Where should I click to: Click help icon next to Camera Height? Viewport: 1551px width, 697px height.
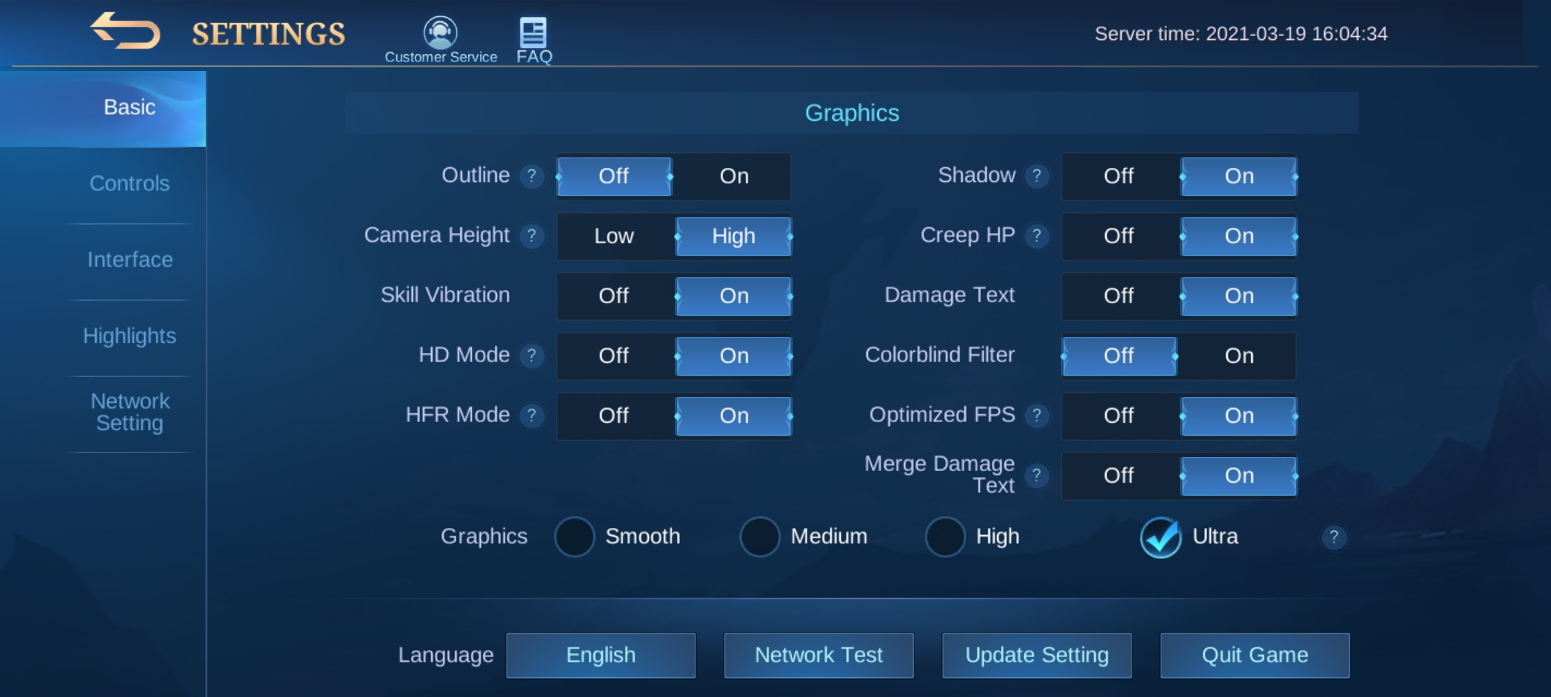[531, 236]
